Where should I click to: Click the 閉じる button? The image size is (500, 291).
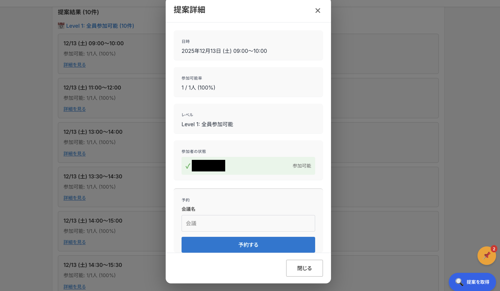point(305,268)
